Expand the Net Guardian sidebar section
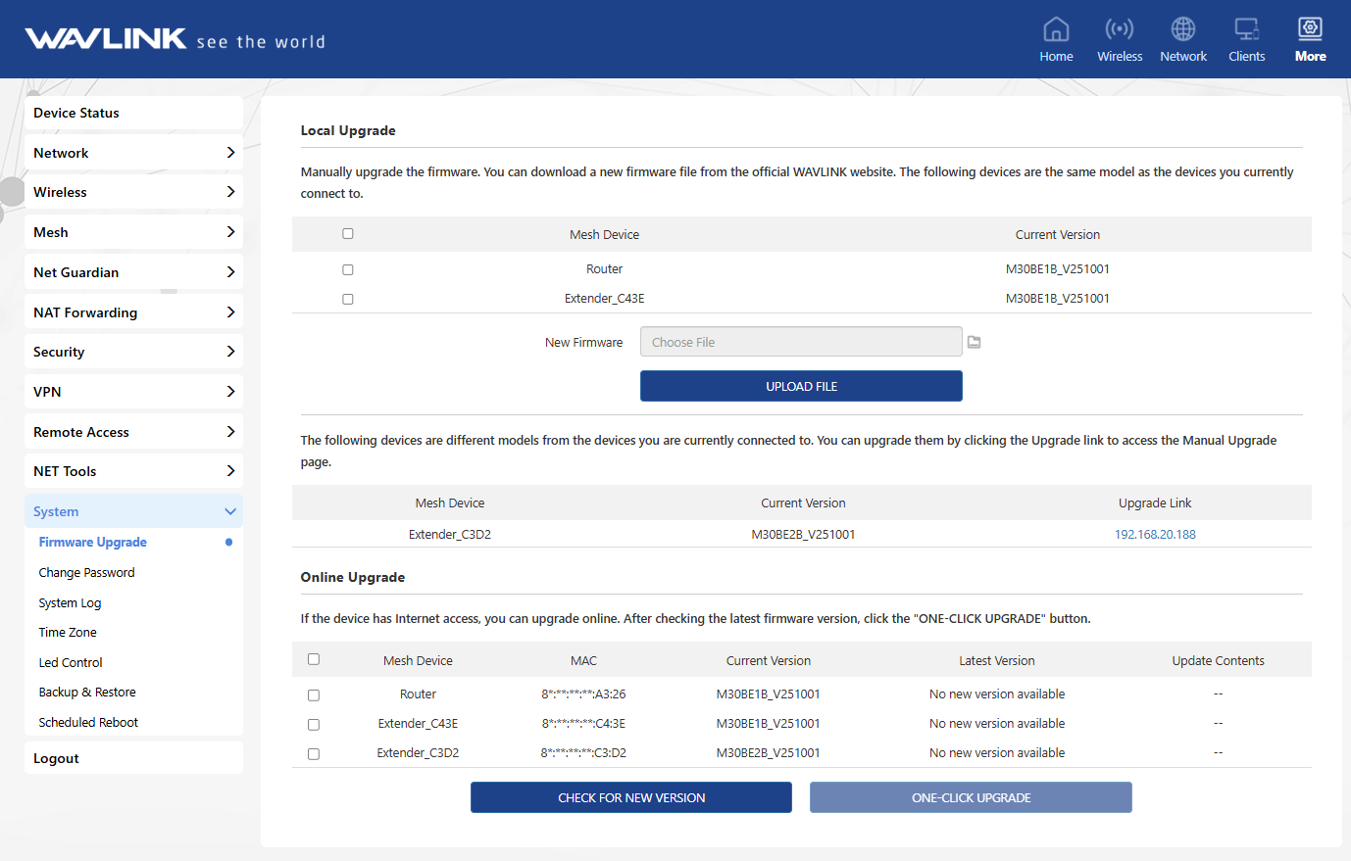 (x=133, y=272)
